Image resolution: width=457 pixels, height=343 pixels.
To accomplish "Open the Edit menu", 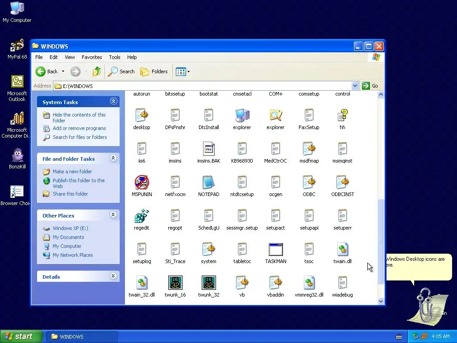I will 54,57.
